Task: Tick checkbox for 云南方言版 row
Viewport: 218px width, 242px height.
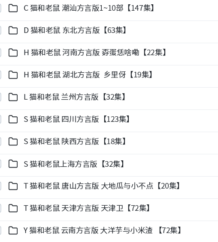Action: pos(0,230)
